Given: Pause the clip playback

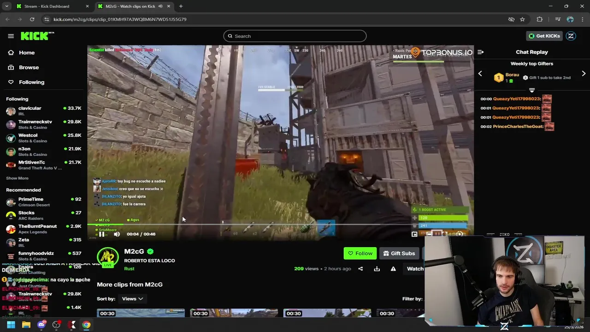Looking at the screenshot, I should pos(102,234).
